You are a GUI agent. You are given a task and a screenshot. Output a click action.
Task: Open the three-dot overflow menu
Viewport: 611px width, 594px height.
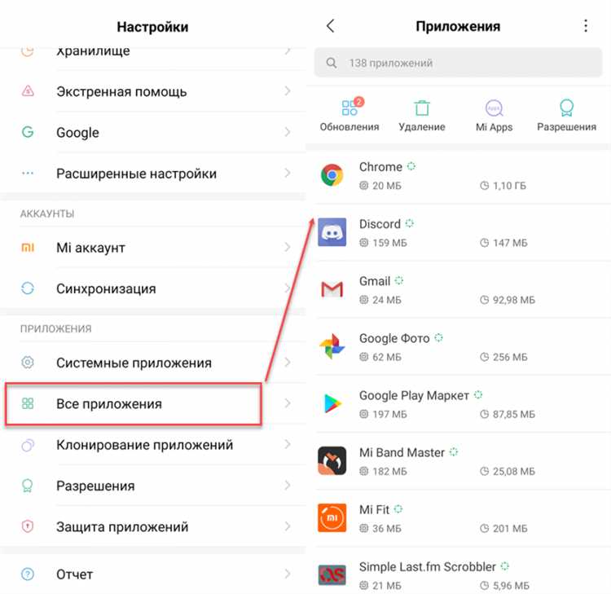(x=585, y=26)
